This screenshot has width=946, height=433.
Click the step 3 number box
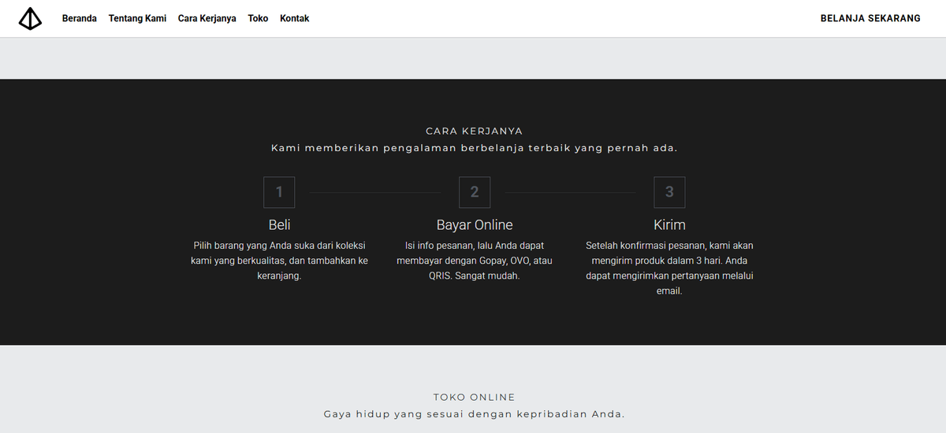pos(669,192)
